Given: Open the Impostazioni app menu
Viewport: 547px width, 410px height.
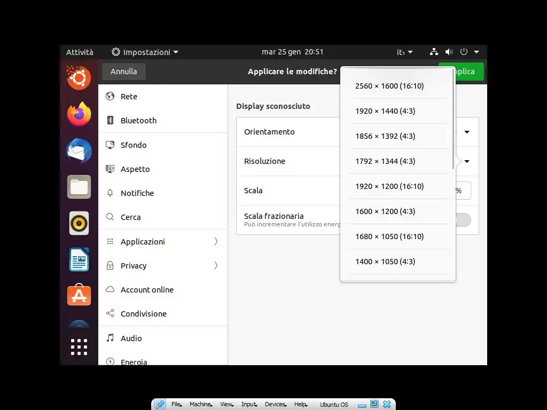Looking at the screenshot, I should click(x=145, y=52).
